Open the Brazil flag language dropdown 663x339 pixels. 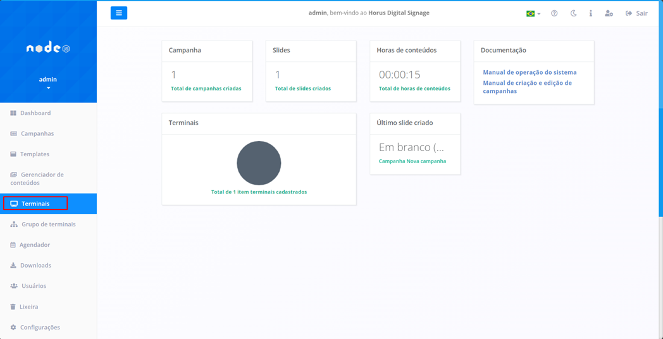[533, 13]
